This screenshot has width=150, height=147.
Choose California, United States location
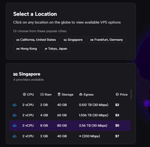36,40
